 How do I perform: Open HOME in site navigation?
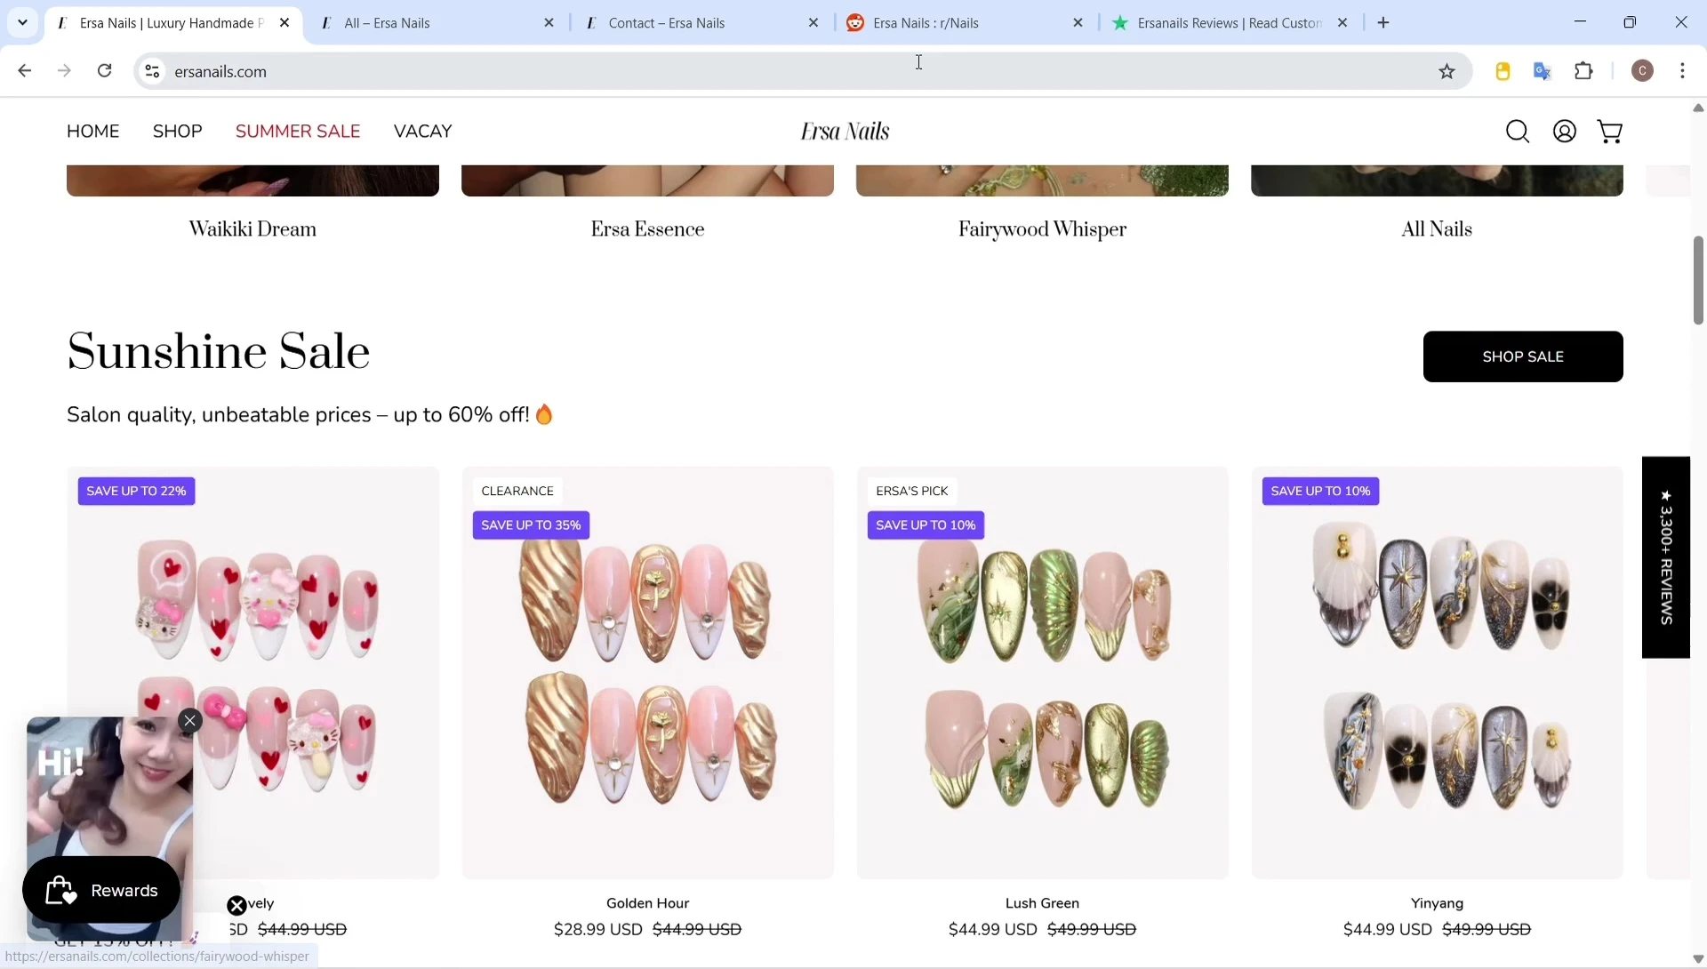tap(92, 132)
